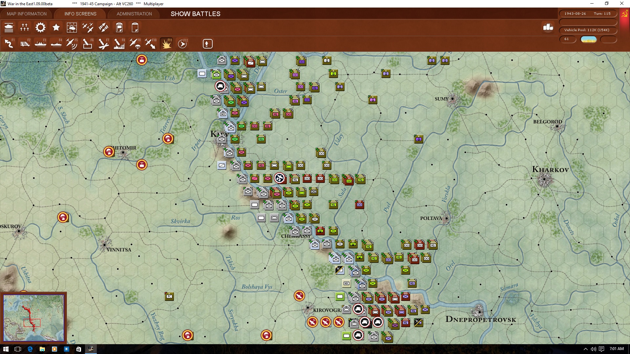Open the production gear icon
This screenshot has height=354, width=630.
(x=40, y=28)
